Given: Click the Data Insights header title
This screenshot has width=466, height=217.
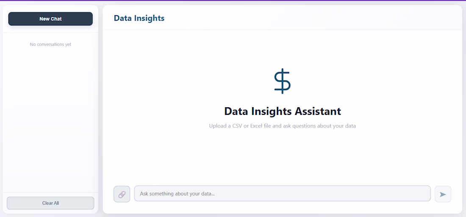Looking at the screenshot, I should tap(139, 18).
